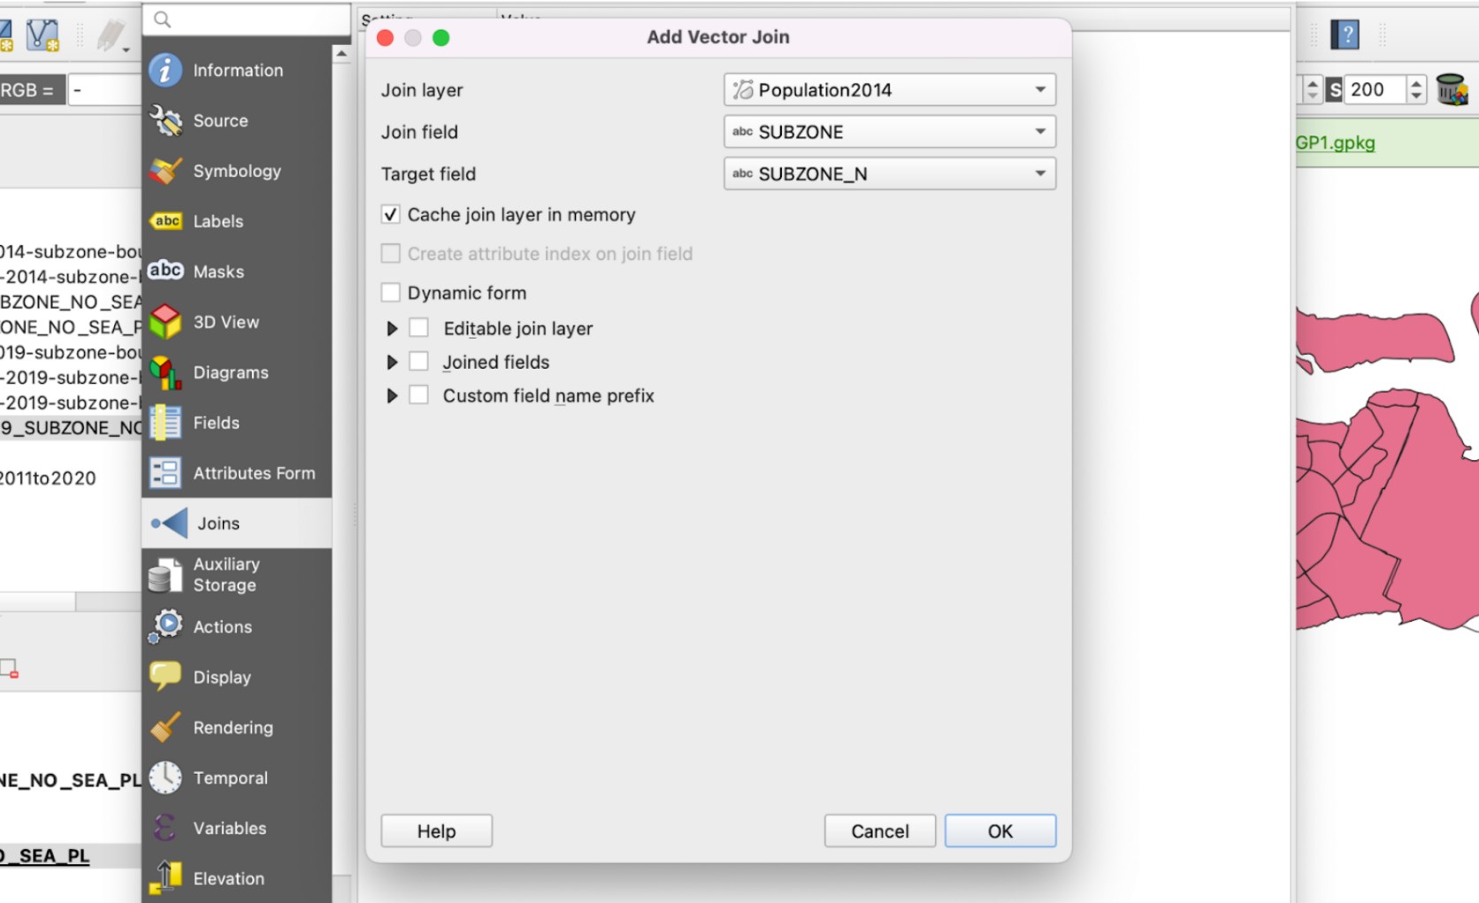Open the Target field SUBZONE_N dropdown
This screenshot has width=1479, height=903.
point(889,174)
